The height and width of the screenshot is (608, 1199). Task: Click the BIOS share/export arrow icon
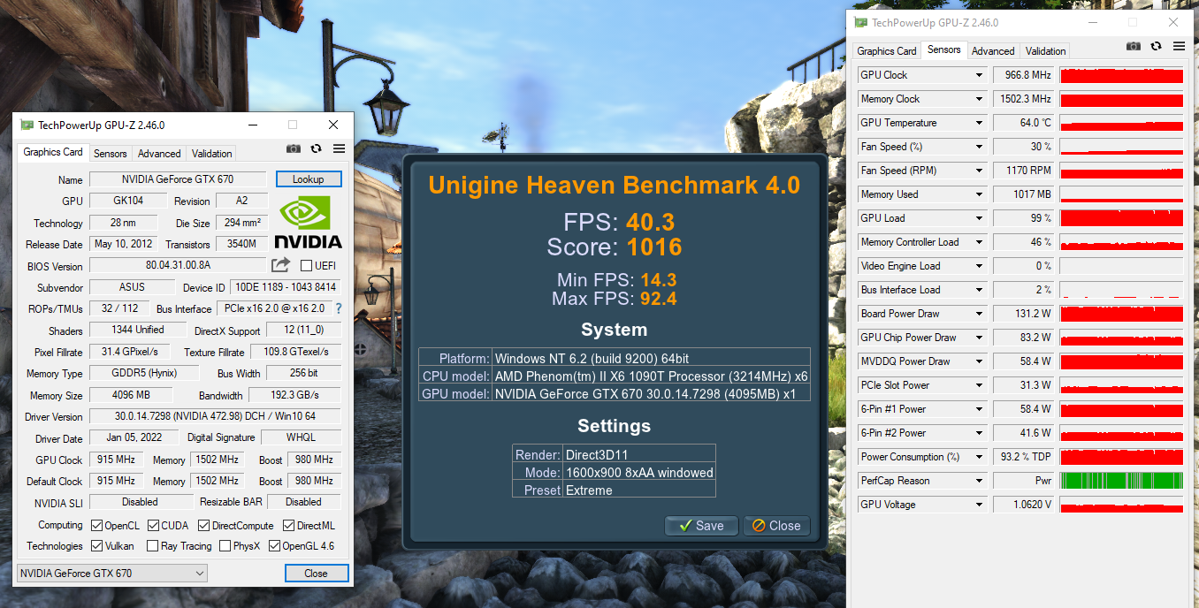coord(280,264)
